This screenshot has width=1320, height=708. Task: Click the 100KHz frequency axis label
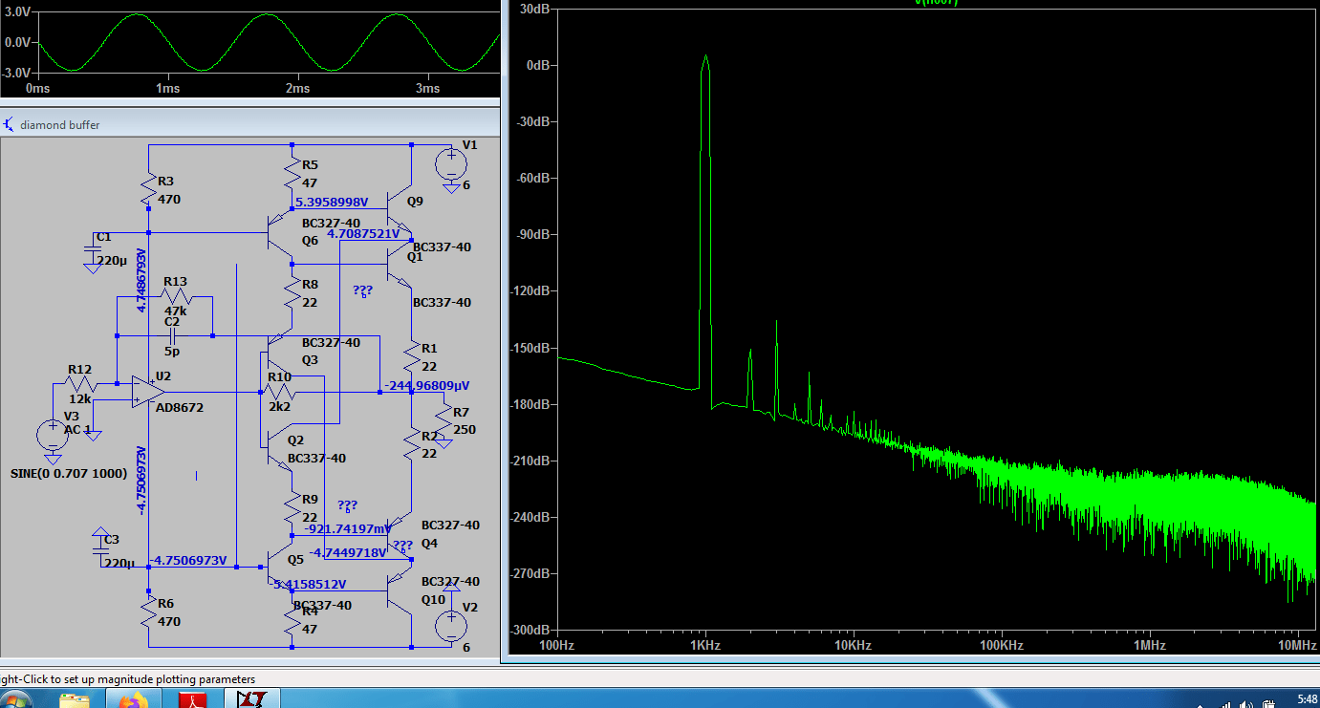tap(1001, 646)
